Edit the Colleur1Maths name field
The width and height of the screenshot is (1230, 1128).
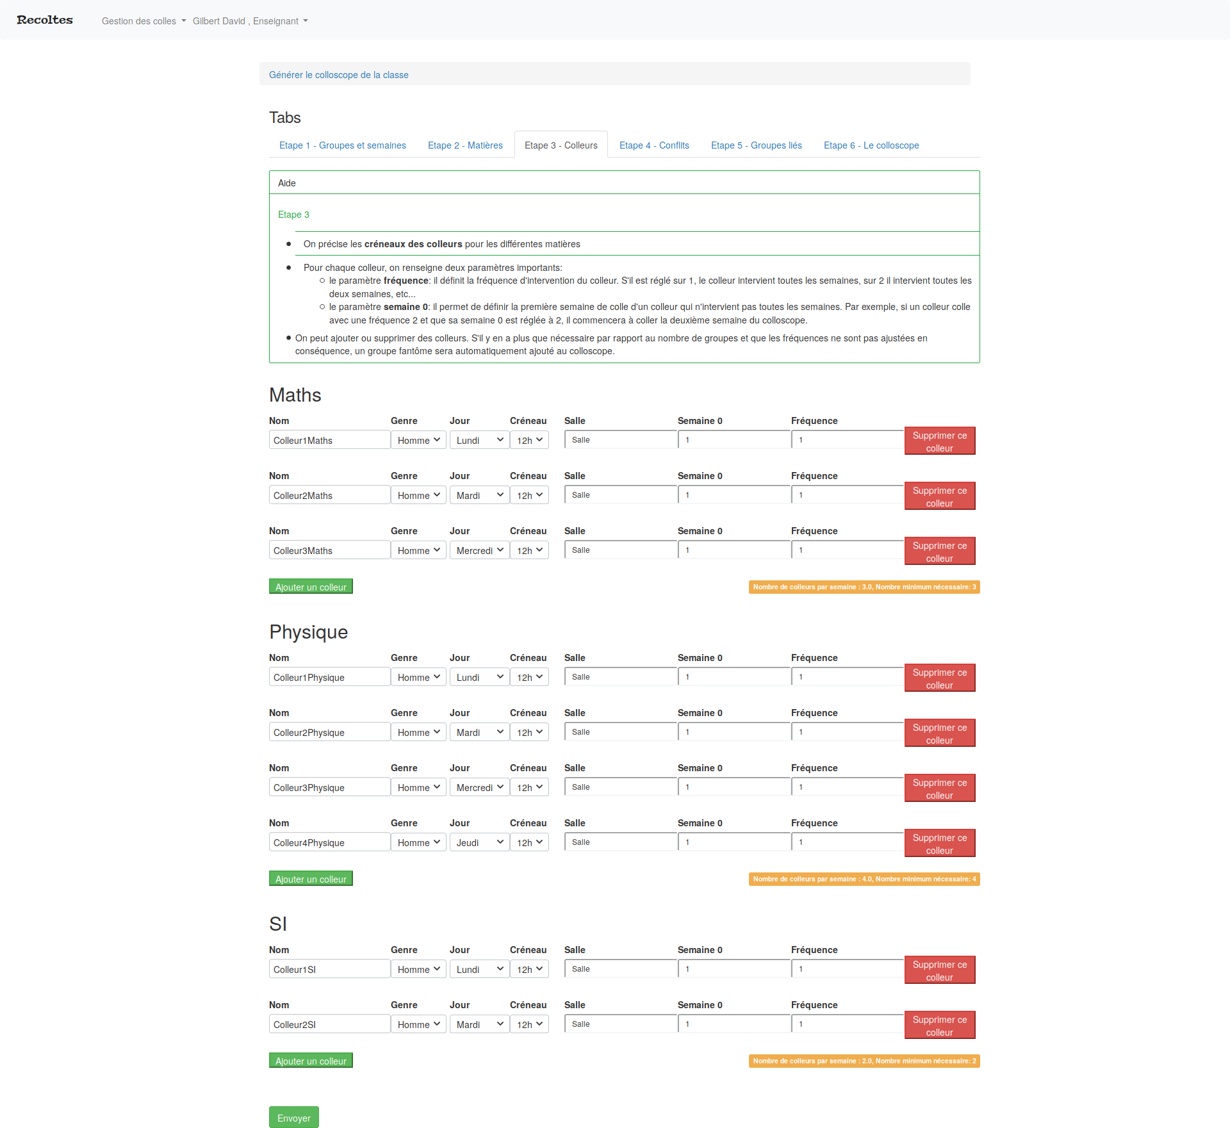click(x=329, y=440)
